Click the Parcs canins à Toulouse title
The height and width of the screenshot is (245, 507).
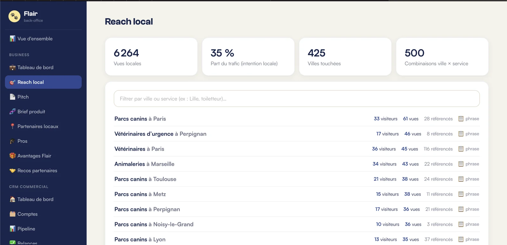145,179
